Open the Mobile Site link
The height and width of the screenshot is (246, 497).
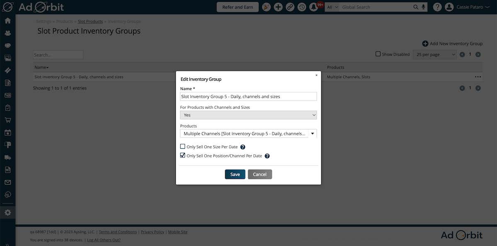click(x=178, y=232)
